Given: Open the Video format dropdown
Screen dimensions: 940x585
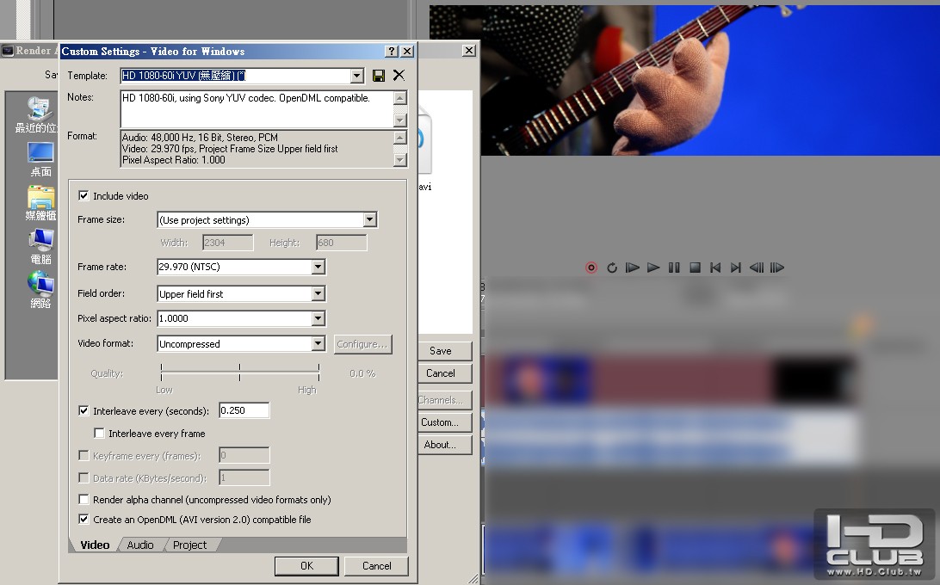Looking at the screenshot, I should 318,343.
